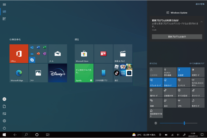Screen dimensions: 207x138
Task: Click the Windows Start button
Action: click(x=4, y=135)
